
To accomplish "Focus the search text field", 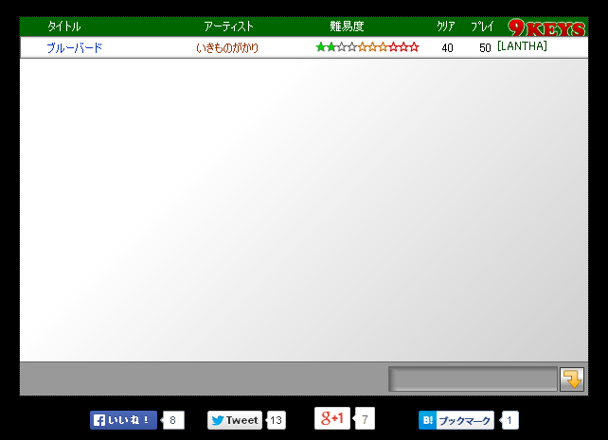I will pos(473,378).
